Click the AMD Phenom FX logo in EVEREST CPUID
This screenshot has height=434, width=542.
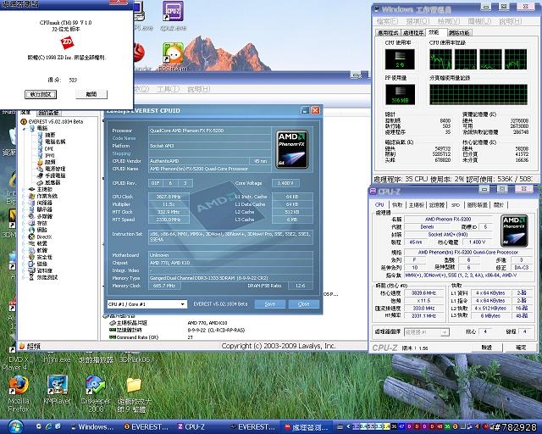pos(291,149)
